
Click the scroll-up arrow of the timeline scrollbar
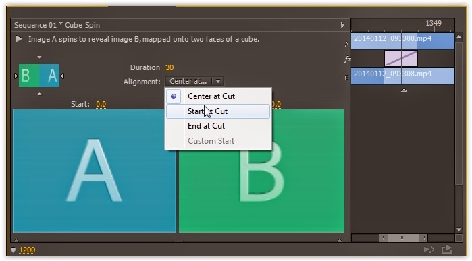[x=458, y=37]
